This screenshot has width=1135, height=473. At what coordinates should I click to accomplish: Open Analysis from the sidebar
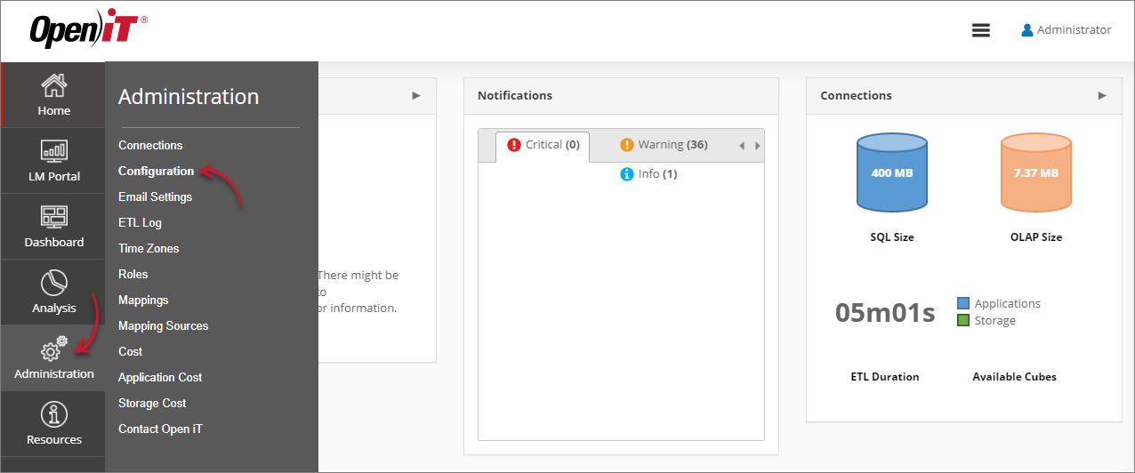pos(53,293)
